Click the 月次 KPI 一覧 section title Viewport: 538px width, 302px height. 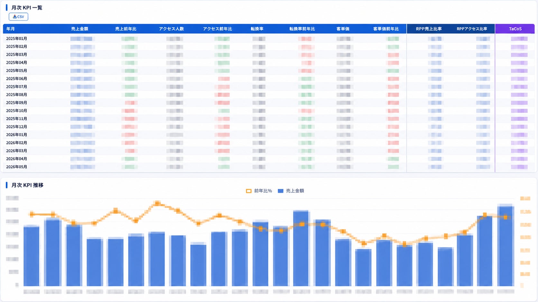(x=27, y=8)
